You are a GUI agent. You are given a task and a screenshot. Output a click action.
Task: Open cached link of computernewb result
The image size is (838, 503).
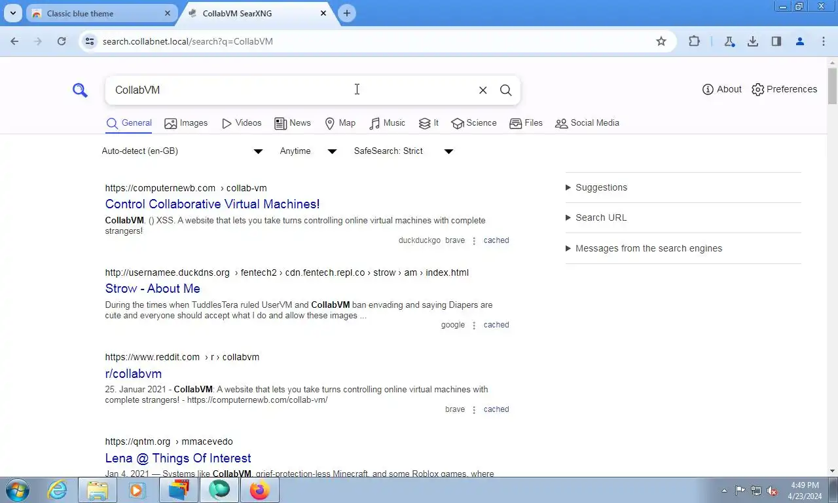tap(496, 240)
